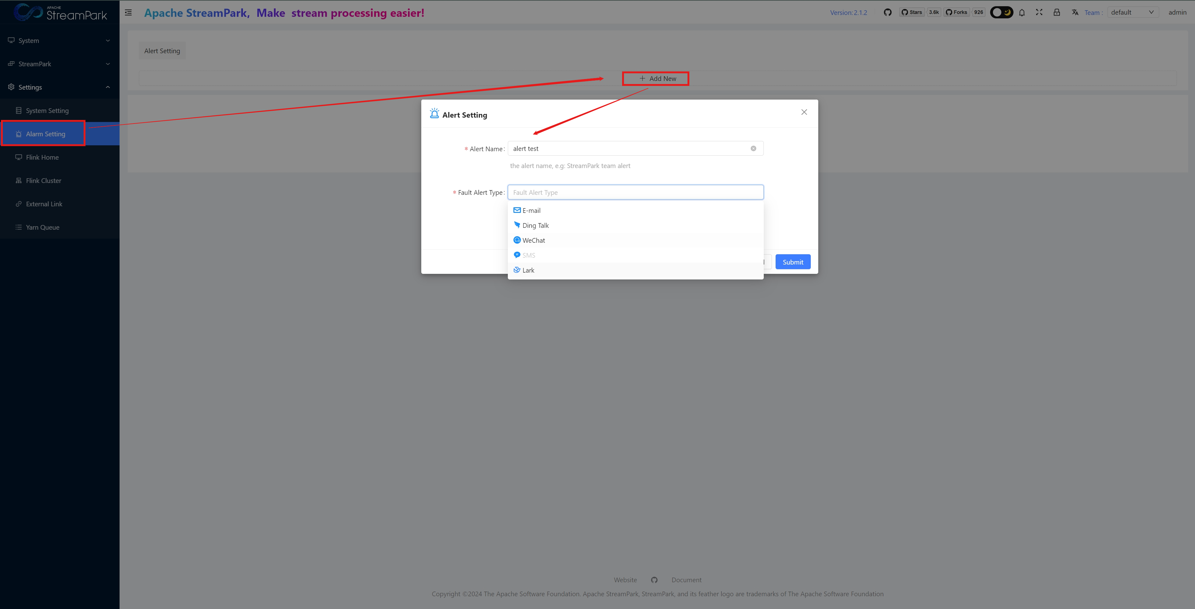Close the Alert Setting dialog
1195x609 pixels.
(x=804, y=112)
